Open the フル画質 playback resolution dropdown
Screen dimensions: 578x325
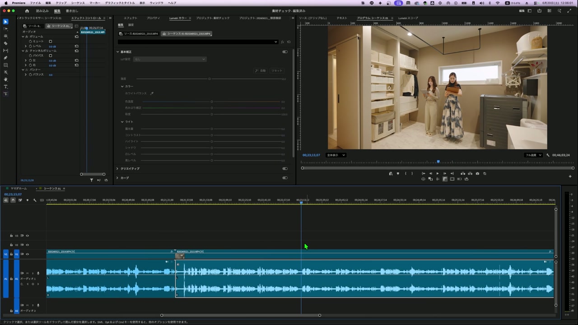(x=533, y=155)
